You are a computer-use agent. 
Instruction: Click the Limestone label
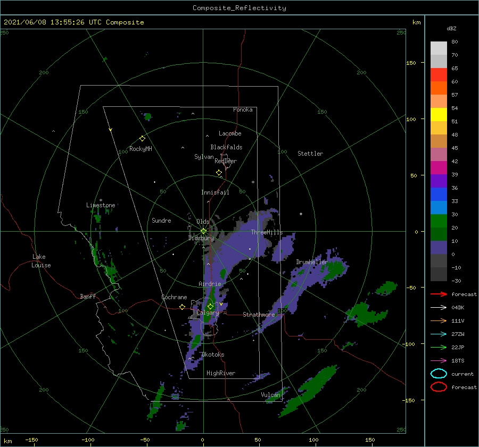point(101,205)
